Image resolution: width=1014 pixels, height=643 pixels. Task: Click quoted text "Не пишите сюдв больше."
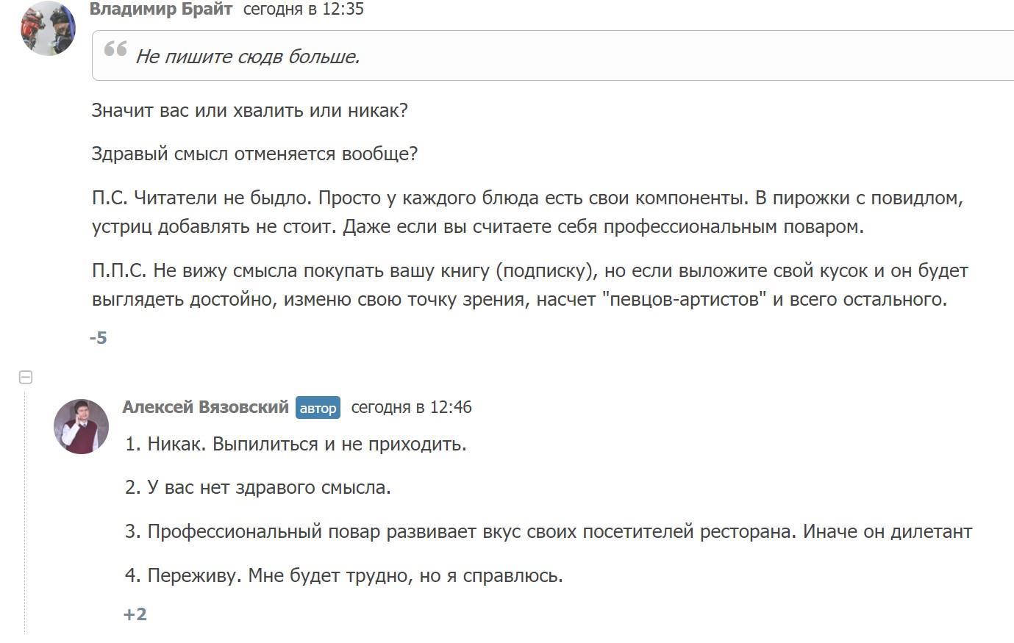click(248, 57)
